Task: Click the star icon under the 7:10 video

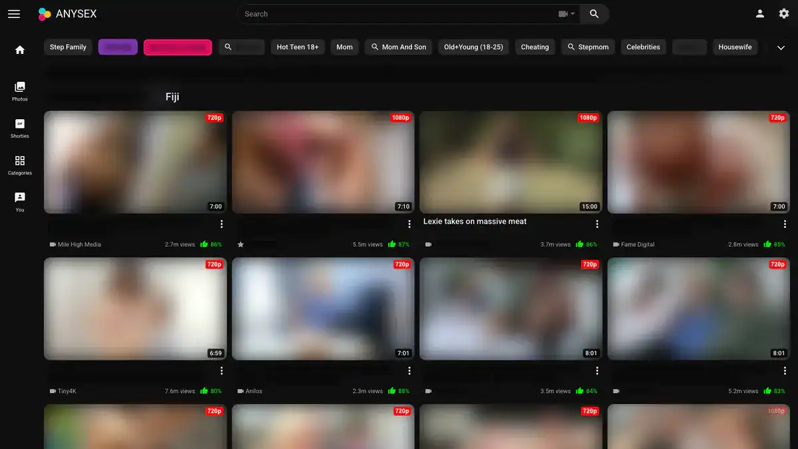Action: pos(241,244)
